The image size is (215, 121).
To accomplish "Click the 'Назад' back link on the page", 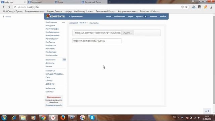I will 7,16.
